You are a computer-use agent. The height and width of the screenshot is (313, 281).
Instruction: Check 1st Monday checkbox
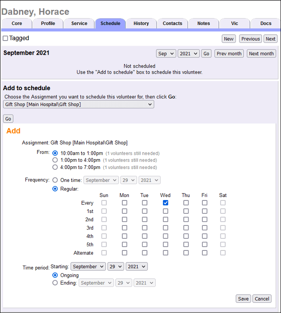click(125, 211)
